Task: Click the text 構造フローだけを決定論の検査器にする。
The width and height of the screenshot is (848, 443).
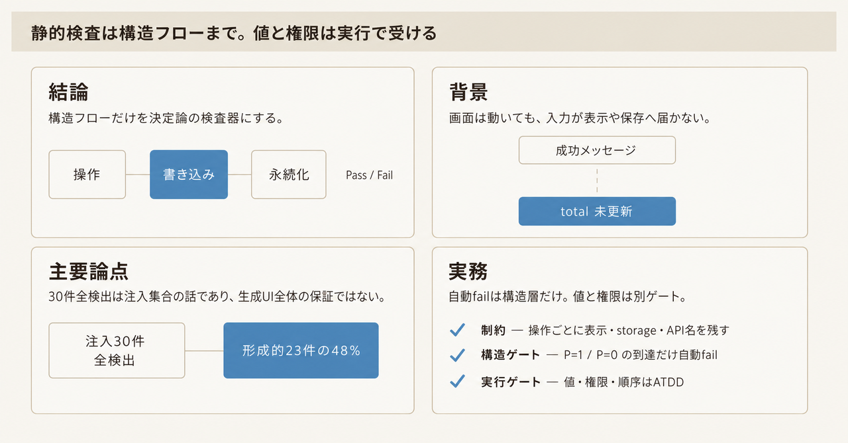Action: [166, 119]
